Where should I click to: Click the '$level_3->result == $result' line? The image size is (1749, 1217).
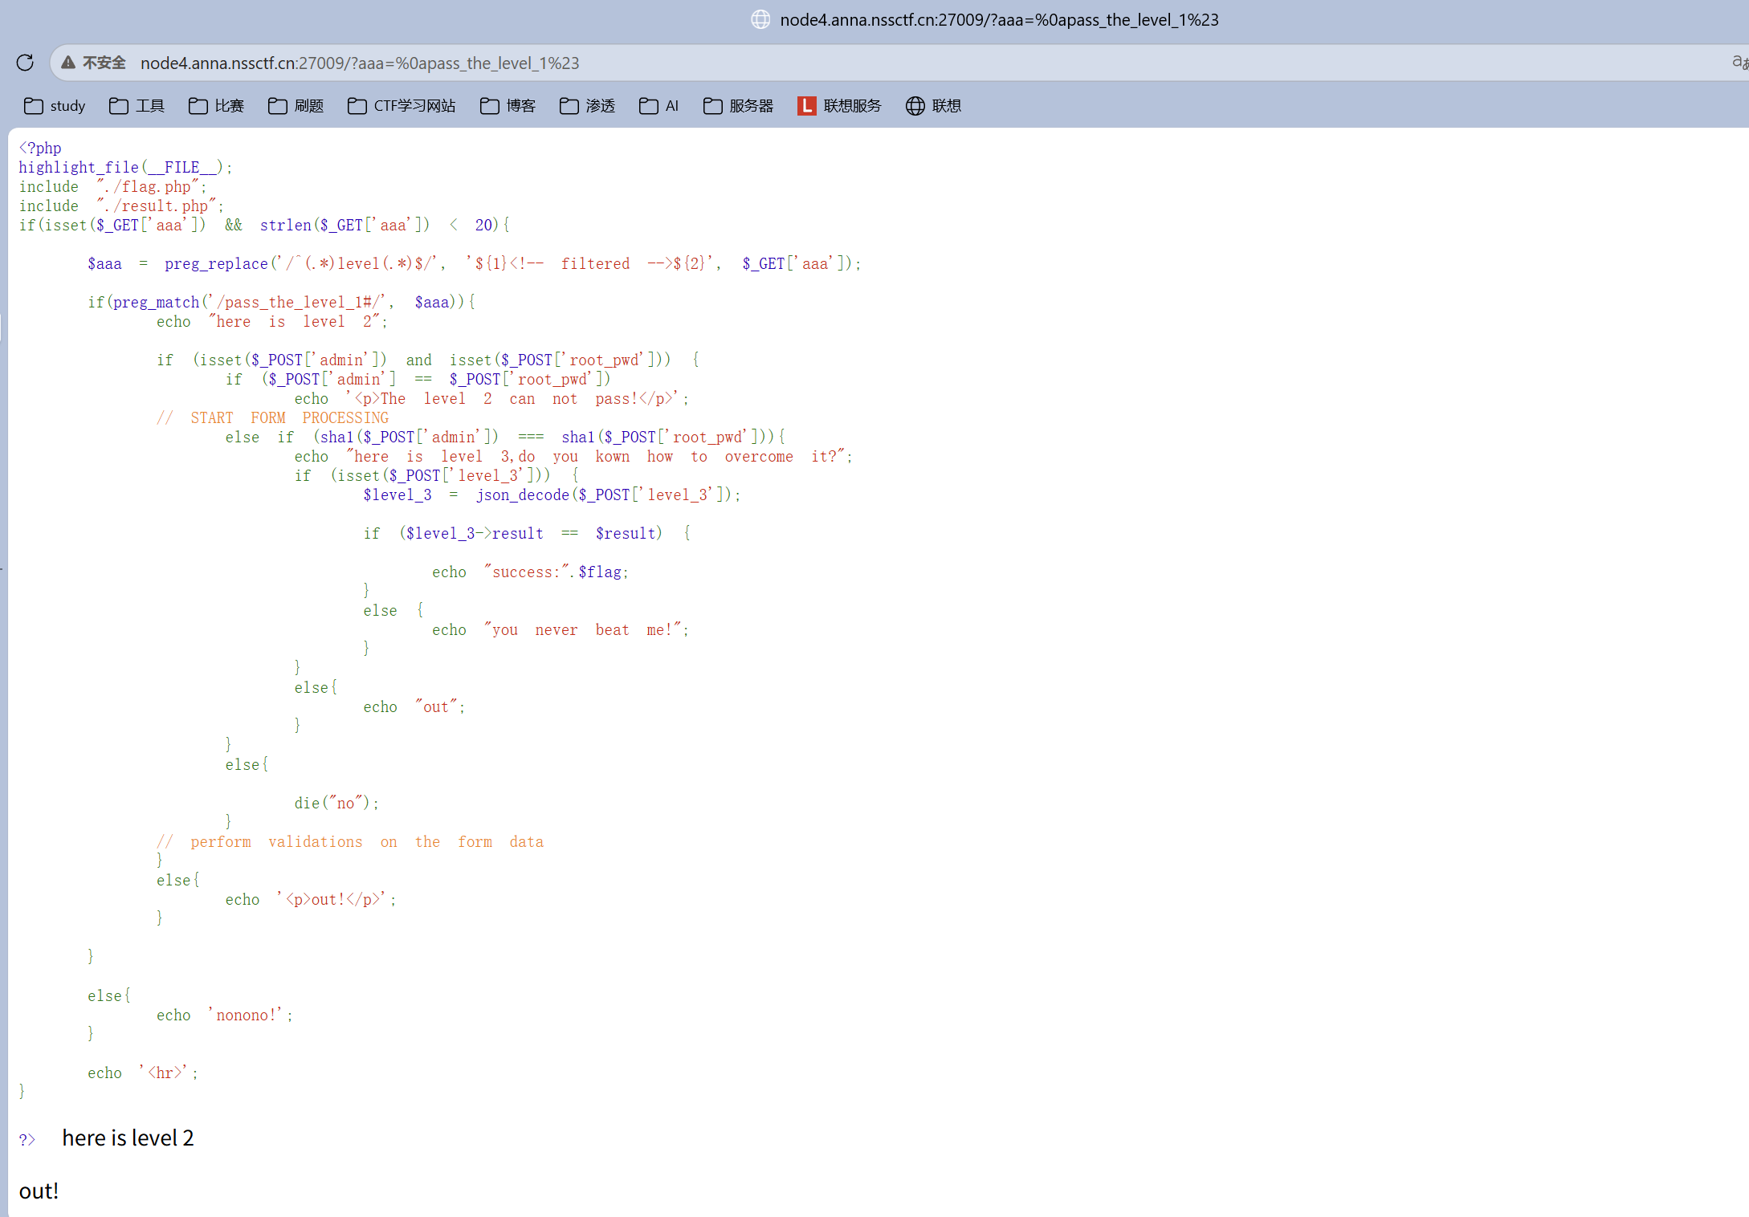(x=526, y=533)
